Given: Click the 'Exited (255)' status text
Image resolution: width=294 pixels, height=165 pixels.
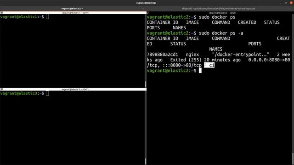Looking at the screenshot, I should [x=186, y=60].
